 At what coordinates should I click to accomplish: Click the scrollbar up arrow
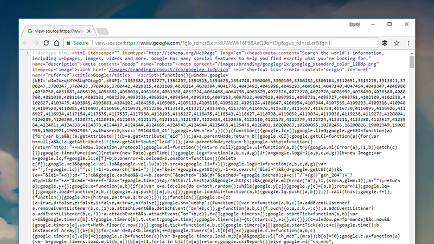pyautogui.click(x=412, y=53)
